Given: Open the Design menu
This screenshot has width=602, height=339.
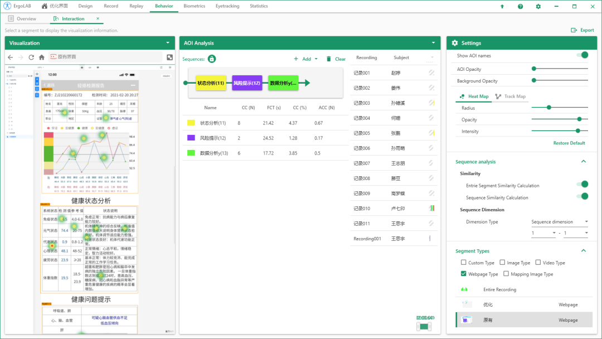Looking at the screenshot, I should pyautogui.click(x=85, y=6).
